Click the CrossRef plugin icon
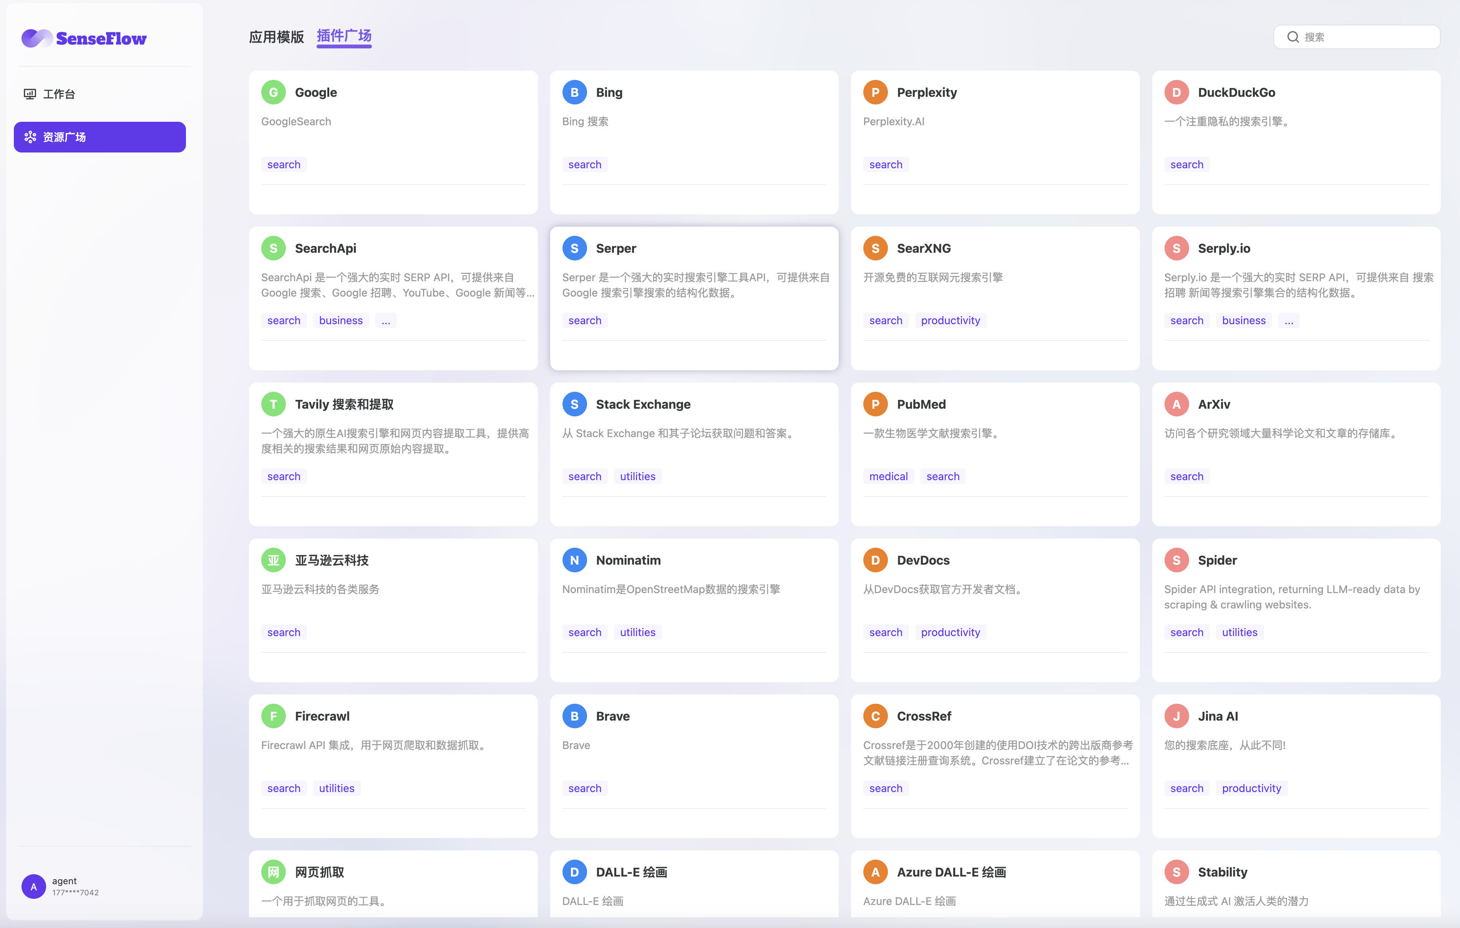 tap(876, 716)
